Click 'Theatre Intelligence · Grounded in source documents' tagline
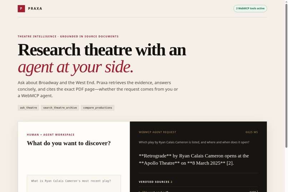288x192 pixels. pyautogui.click(x=68, y=36)
